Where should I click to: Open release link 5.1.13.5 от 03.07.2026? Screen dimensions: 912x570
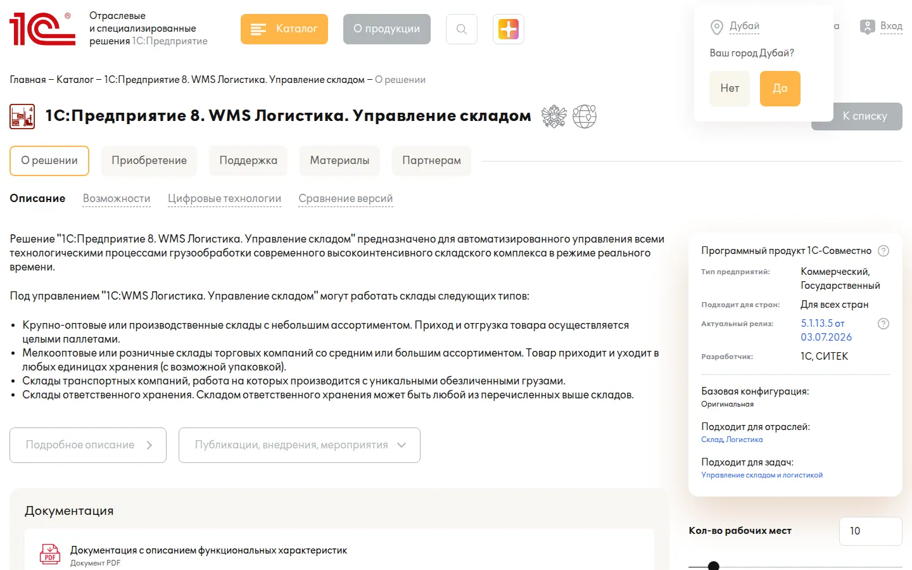pyautogui.click(x=826, y=330)
